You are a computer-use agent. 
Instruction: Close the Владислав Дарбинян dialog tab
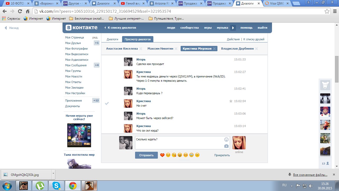pos(256,49)
